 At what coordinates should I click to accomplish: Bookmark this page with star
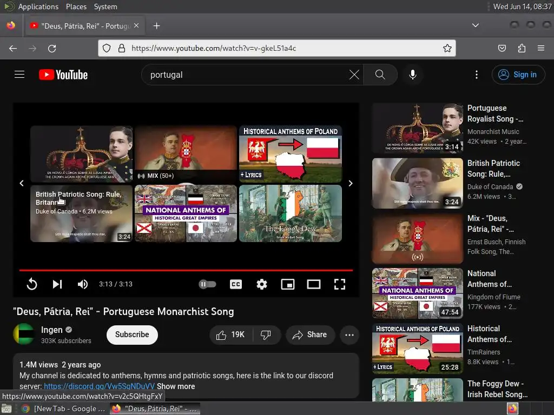(x=447, y=48)
